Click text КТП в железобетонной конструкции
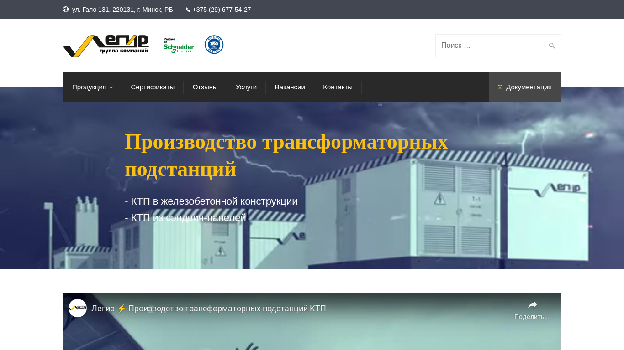Image resolution: width=624 pixels, height=350 pixels. [x=211, y=201]
